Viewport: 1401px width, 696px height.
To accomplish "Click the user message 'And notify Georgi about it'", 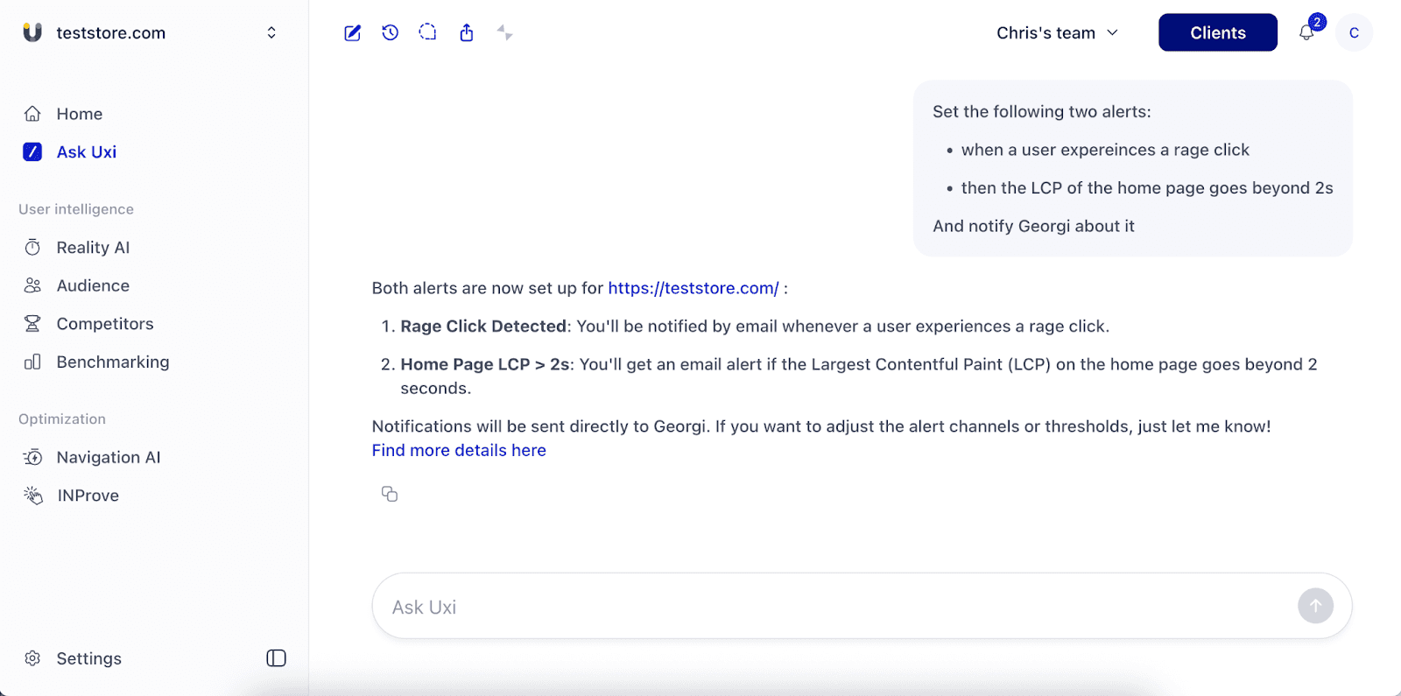I will click(1033, 226).
